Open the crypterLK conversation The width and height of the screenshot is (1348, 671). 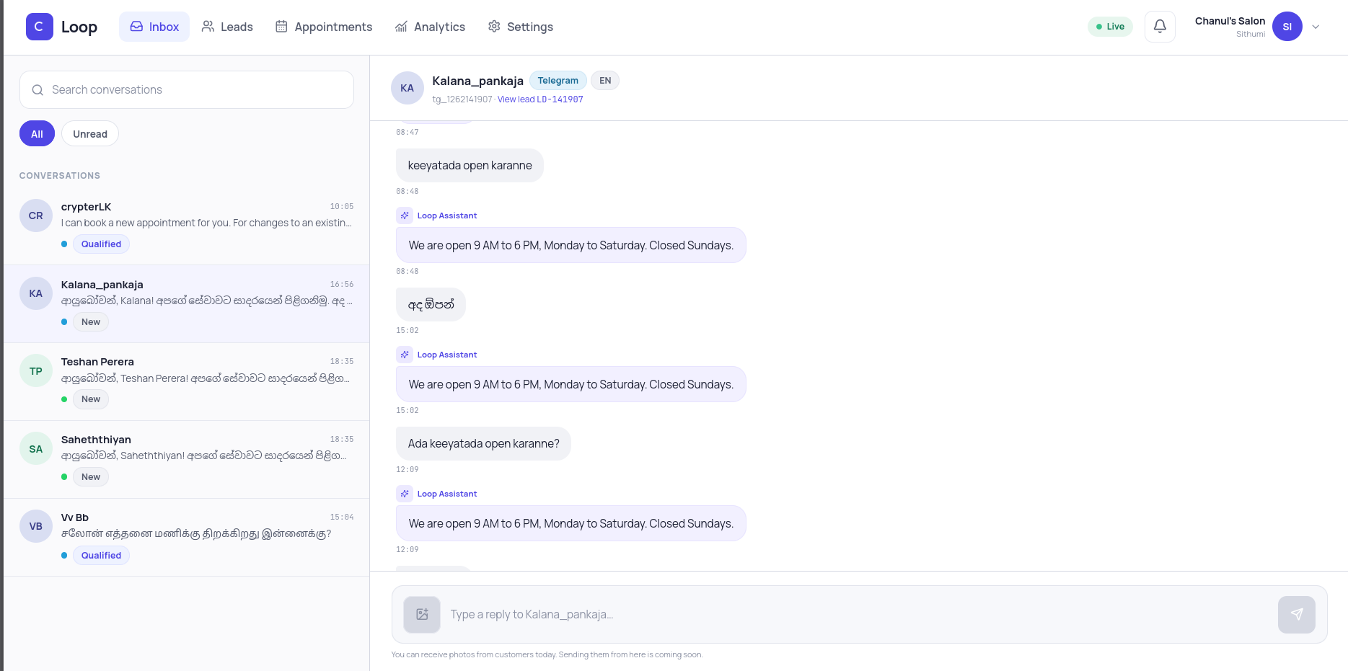point(187,226)
